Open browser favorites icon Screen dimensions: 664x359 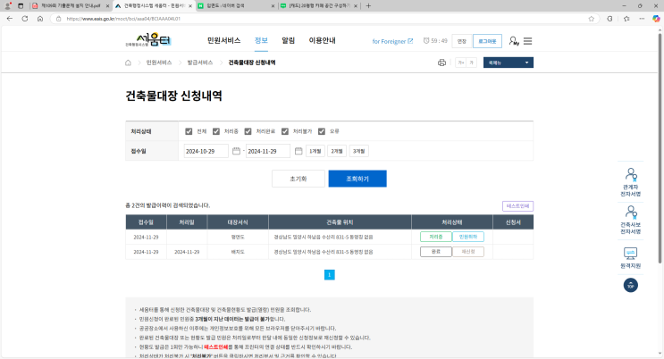point(626,19)
